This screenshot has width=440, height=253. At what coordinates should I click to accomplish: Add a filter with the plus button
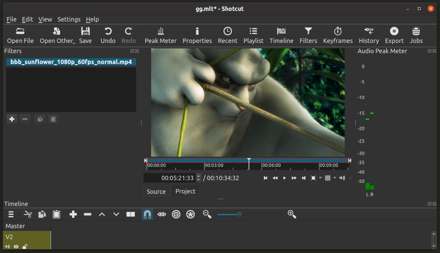(12, 119)
